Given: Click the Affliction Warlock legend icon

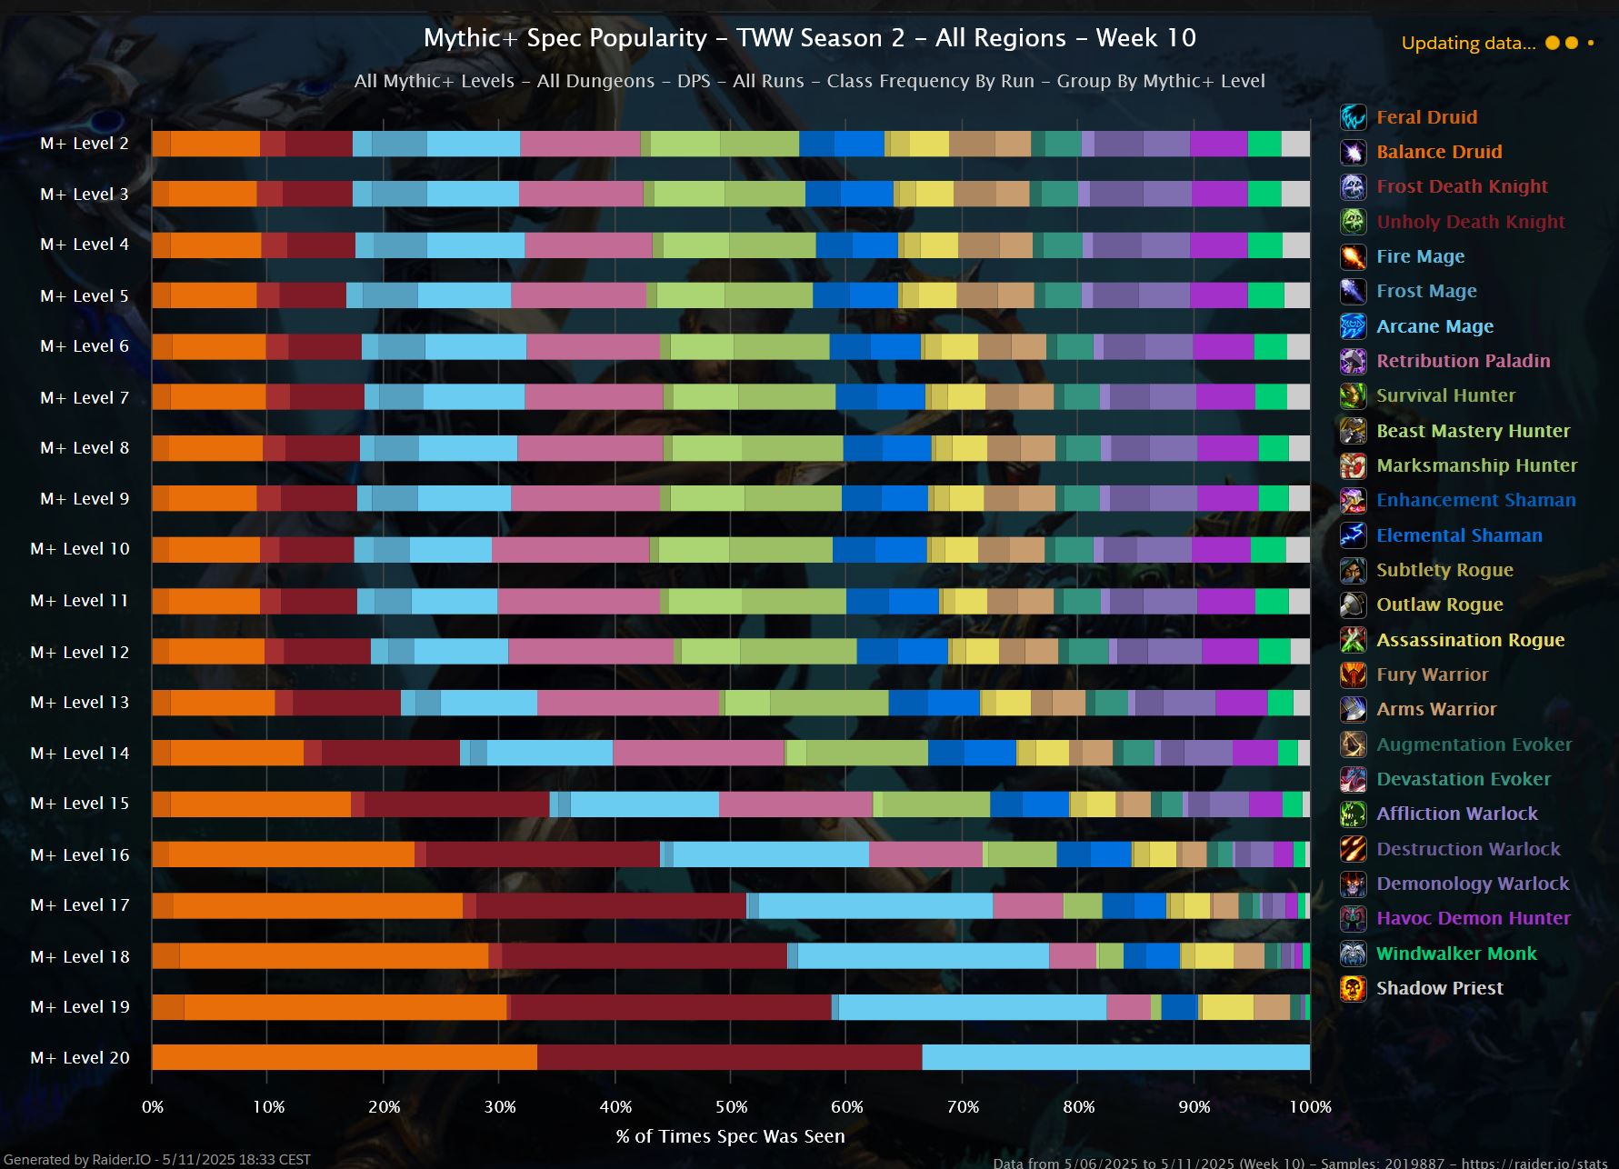Looking at the screenshot, I should click(x=1353, y=814).
